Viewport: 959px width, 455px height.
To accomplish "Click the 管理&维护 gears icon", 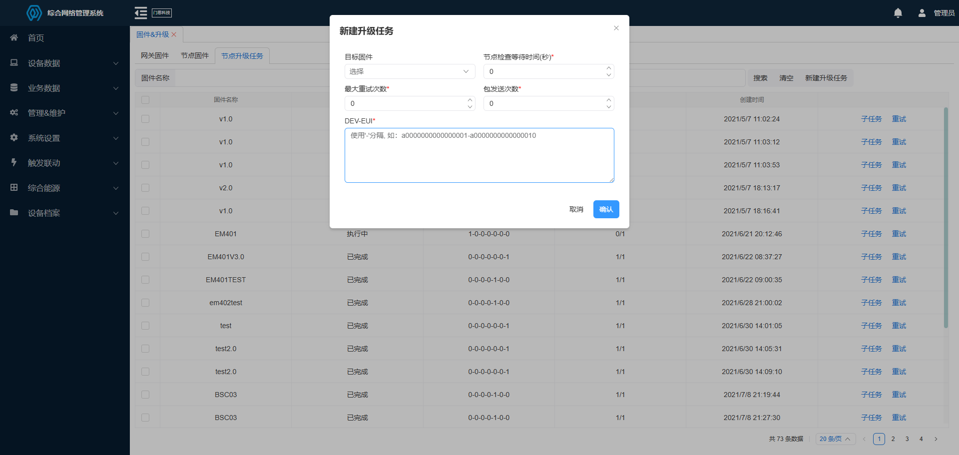I will [x=14, y=113].
